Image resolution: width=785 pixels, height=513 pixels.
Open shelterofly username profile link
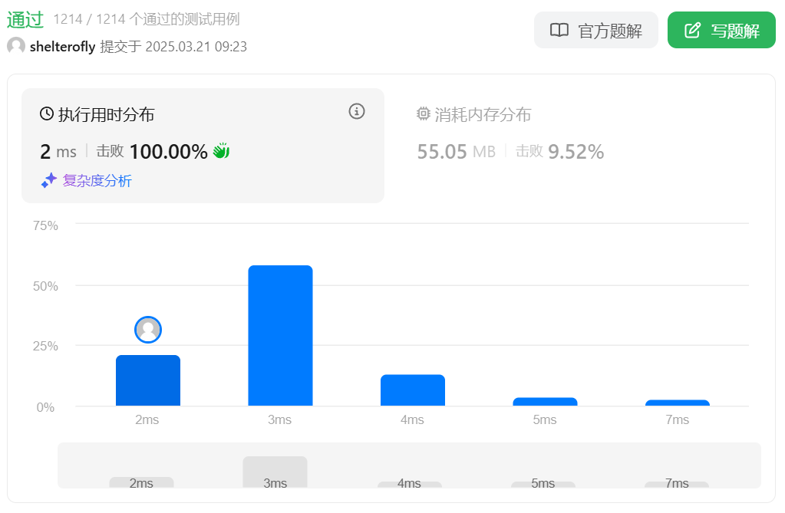point(62,47)
